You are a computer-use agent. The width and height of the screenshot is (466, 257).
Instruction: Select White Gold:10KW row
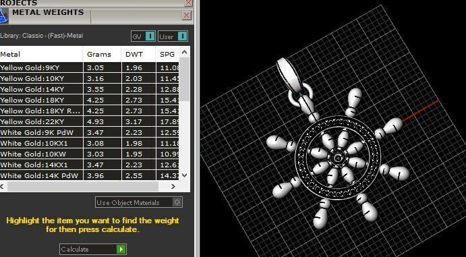tap(90, 154)
